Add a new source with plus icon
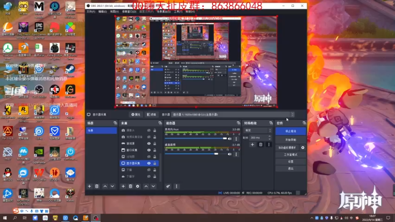Image resolution: width=395 pixels, height=222 pixels. pyautogui.click(x=123, y=186)
